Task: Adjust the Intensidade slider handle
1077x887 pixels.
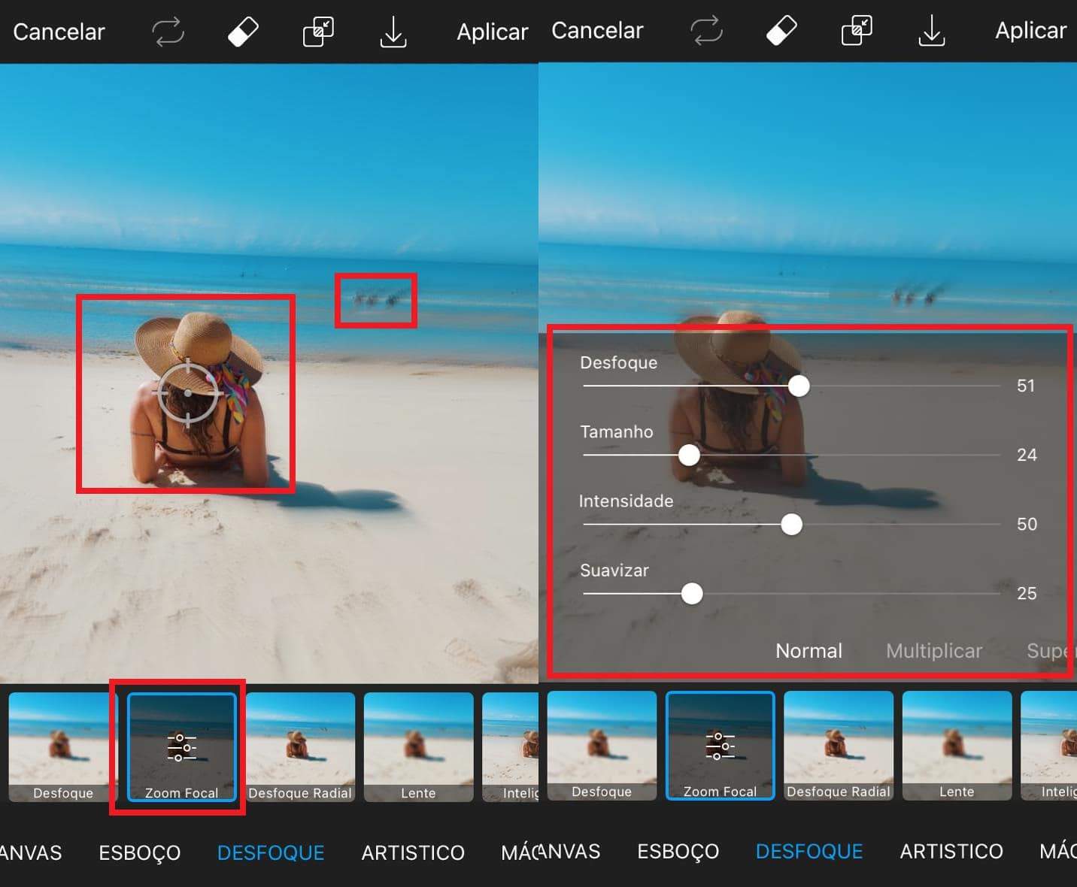Action: click(791, 524)
